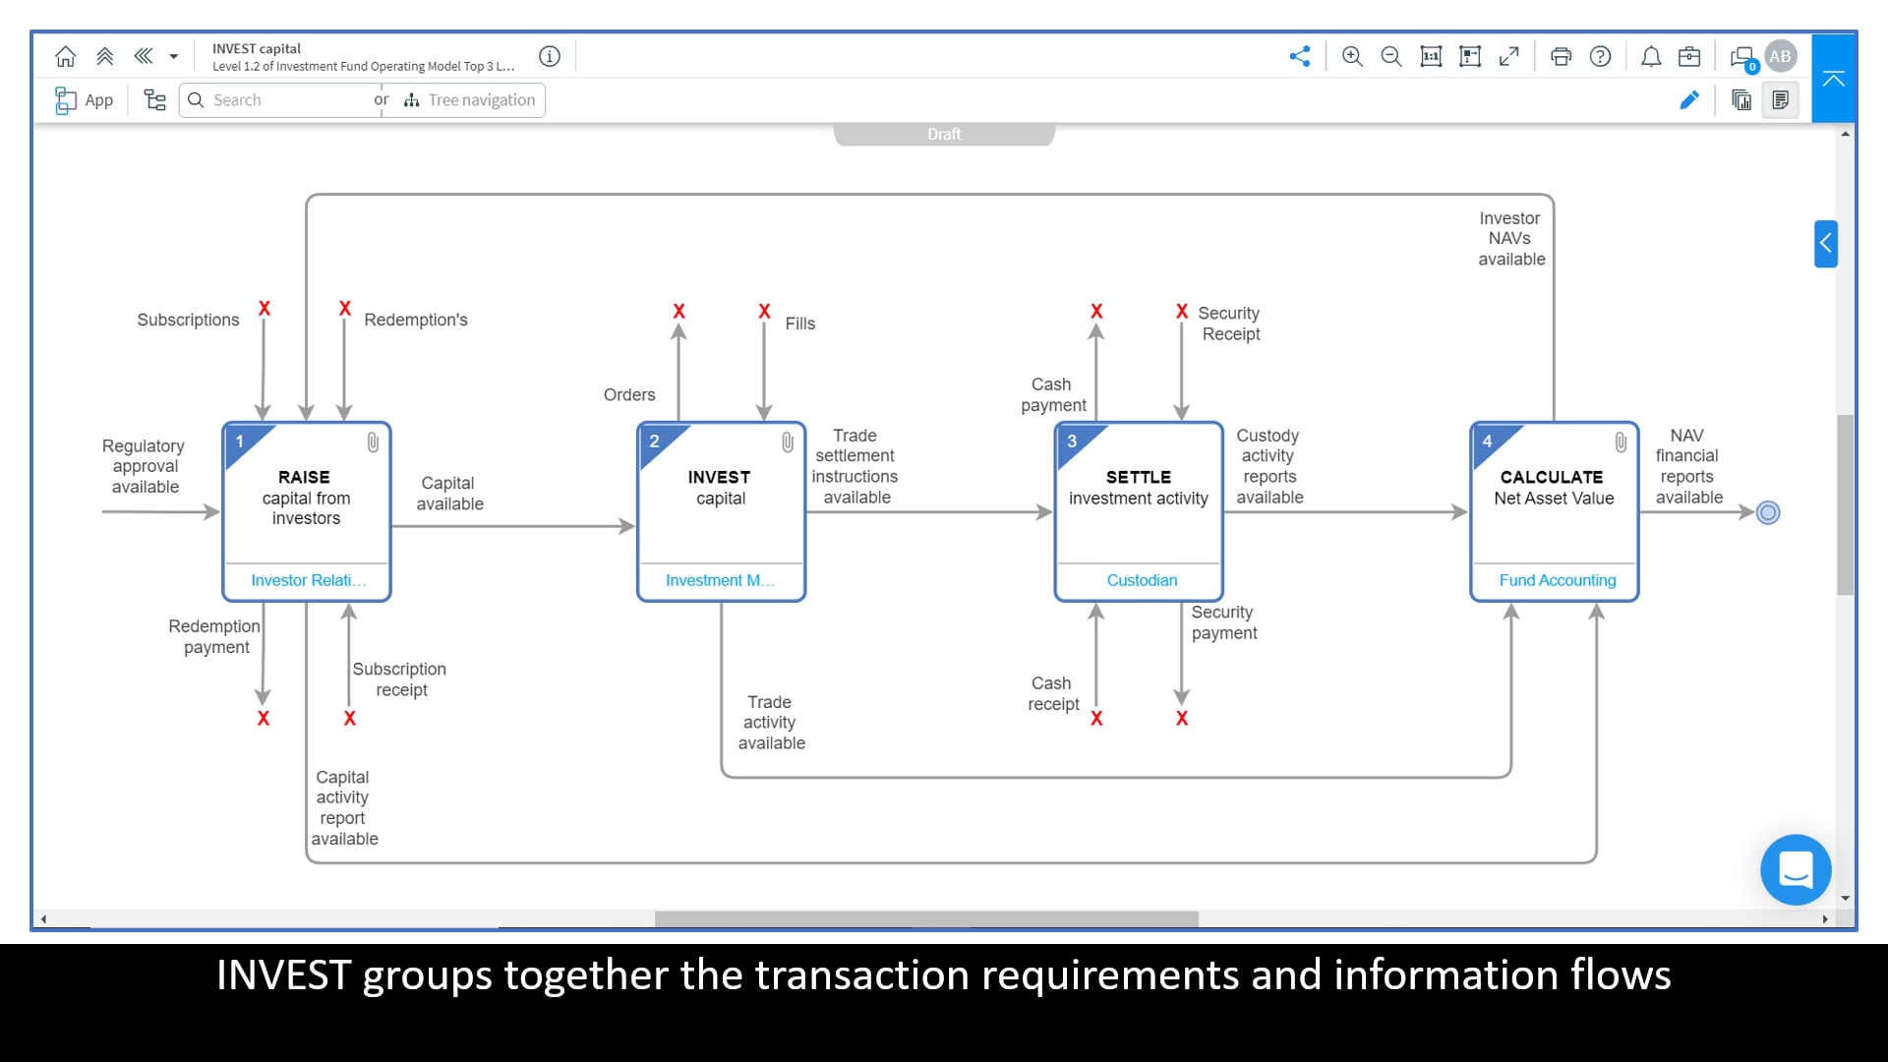Open notifications bell

[1651, 56]
